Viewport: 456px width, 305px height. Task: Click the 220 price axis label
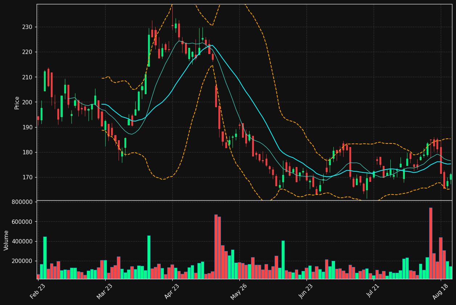28,52
